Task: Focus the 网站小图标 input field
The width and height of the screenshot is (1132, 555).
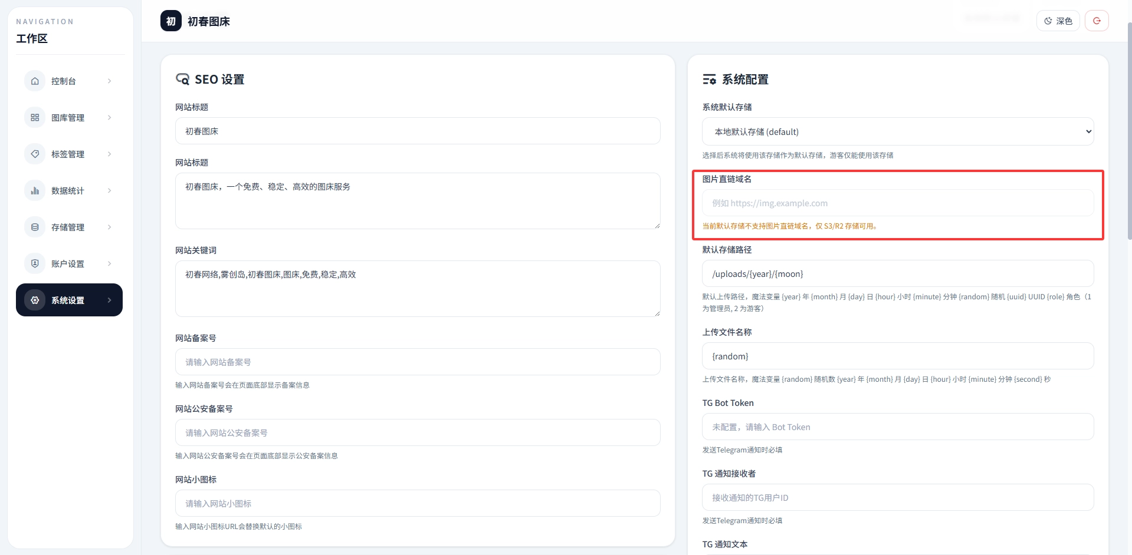Action: coord(418,503)
